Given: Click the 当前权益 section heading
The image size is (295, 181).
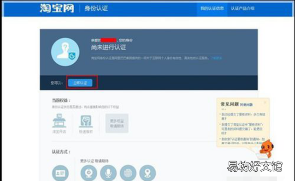Looking at the screenshot, I should coord(61,100).
